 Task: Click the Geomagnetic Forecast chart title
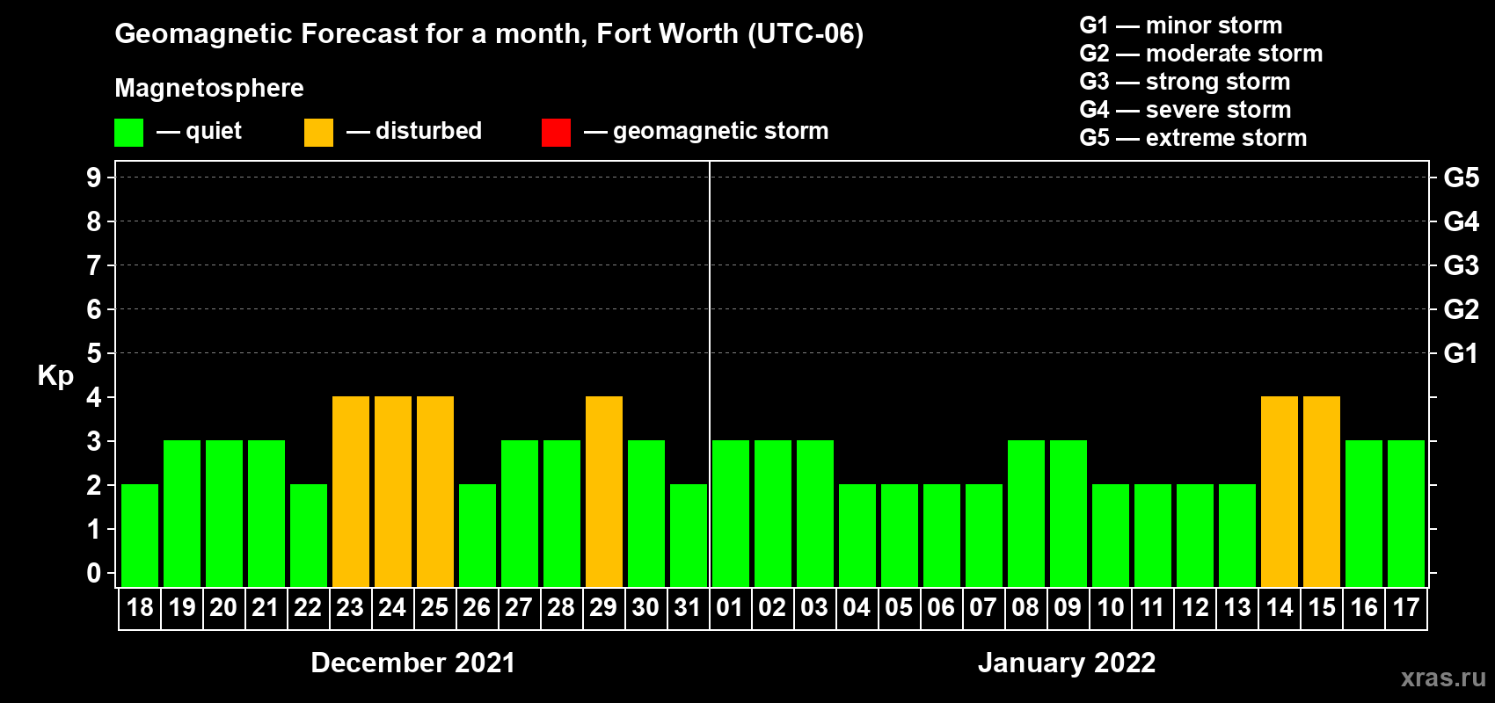(x=489, y=33)
